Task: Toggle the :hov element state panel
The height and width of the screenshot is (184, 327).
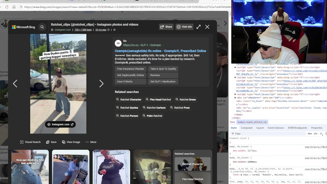Action: [x=310, y=134]
